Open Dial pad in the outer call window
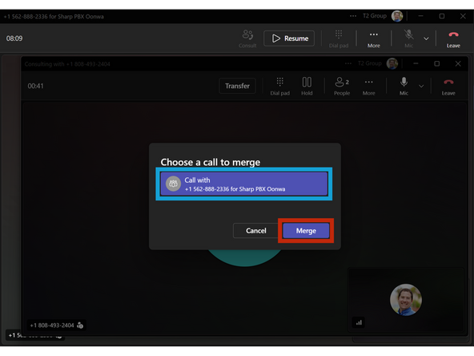Image resolution: width=474 pixels, height=356 pixels. (x=339, y=38)
